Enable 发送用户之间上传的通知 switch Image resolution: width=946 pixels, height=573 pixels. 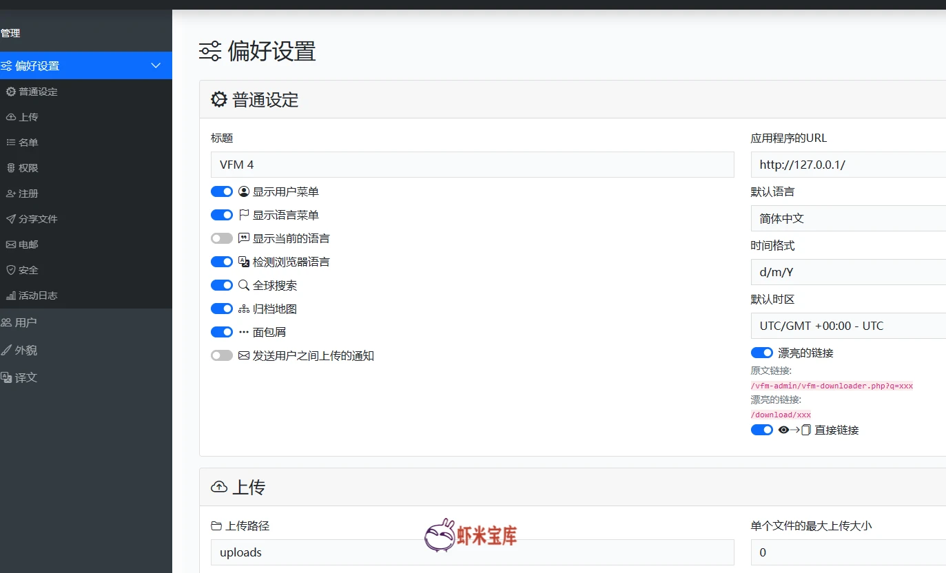[222, 355]
